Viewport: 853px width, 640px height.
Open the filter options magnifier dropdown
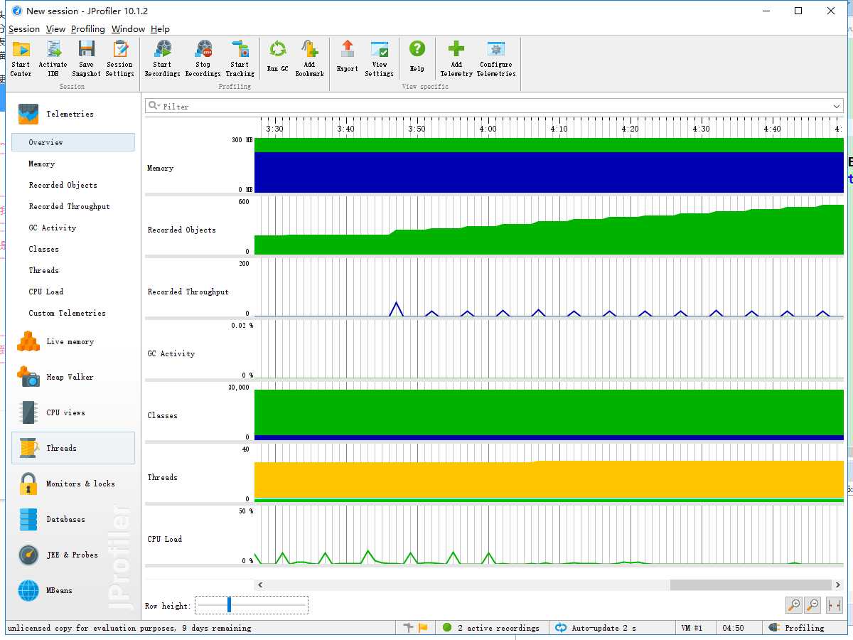154,107
